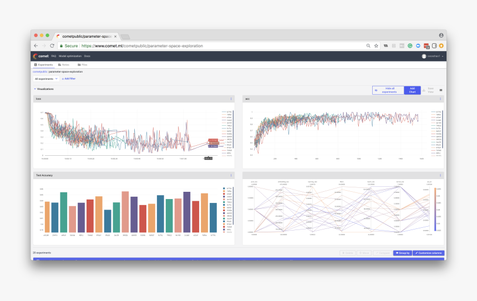Open the Test Accuracy chart options menu

(x=231, y=175)
